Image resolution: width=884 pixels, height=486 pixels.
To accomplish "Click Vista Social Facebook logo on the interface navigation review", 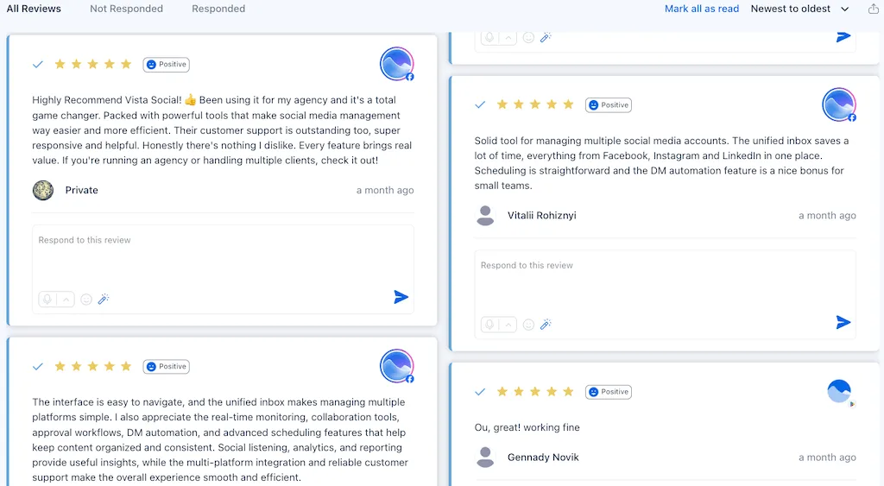I will (397, 367).
